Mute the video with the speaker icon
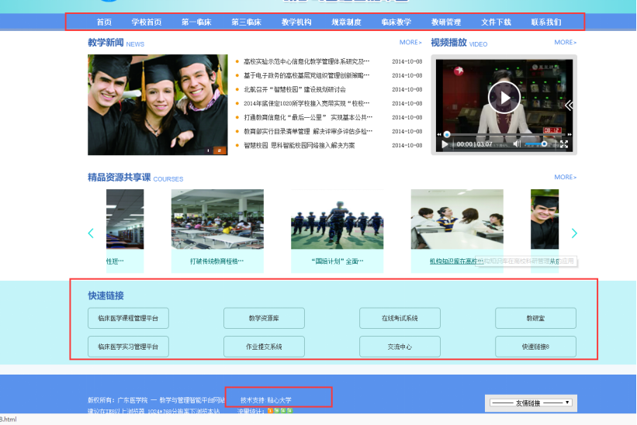The height and width of the screenshot is (425, 637). pos(518,143)
